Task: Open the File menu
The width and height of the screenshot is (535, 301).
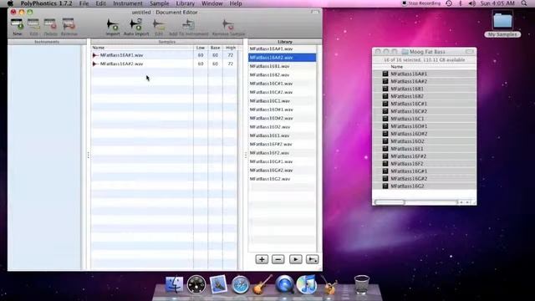Action: point(84,3)
